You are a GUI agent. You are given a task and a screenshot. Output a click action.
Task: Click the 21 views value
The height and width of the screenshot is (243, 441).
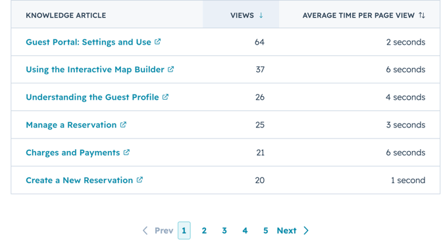[x=261, y=152]
